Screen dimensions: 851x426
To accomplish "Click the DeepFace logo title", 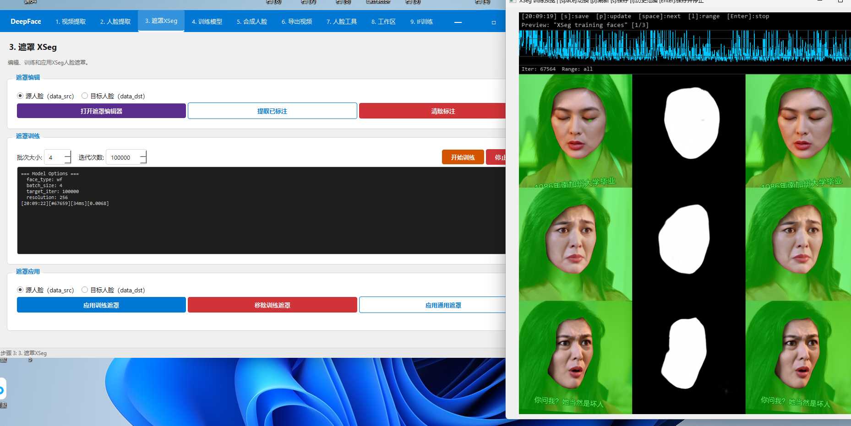I will pyautogui.click(x=26, y=22).
